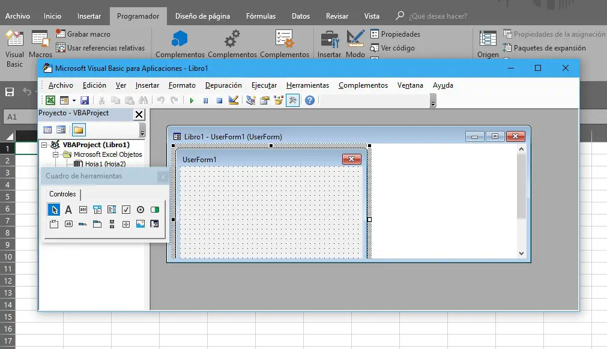Pick the ComboBox control in toolbox
The width and height of the screenshot is (607, 349).
click(97, 210)
